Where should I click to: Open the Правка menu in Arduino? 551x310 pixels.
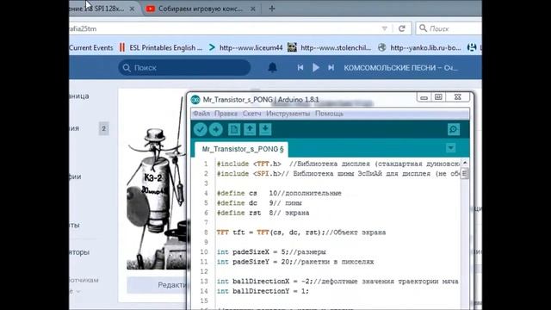(x=226, y=114)
